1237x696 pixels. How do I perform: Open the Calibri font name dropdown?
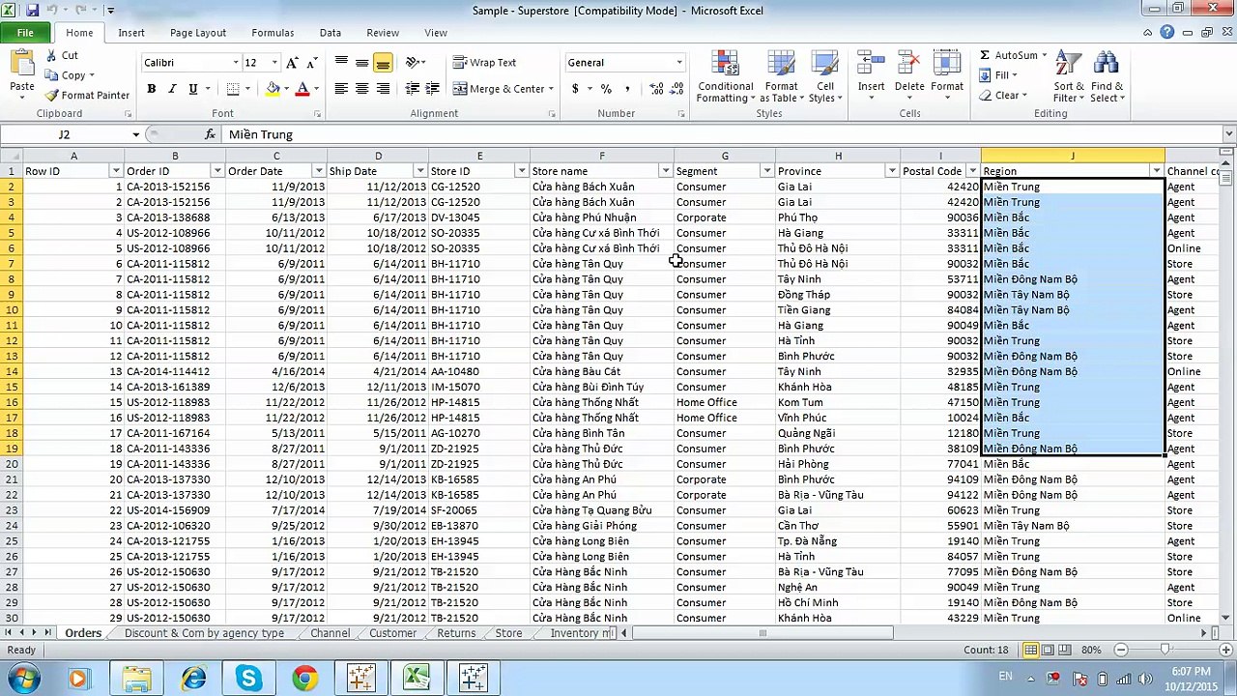(x=235, y=63)
